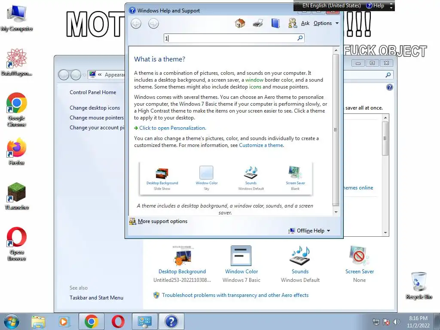440x330 pixels.
Task: Click EN English language bar indicator
Action: [x=331, y=6]
